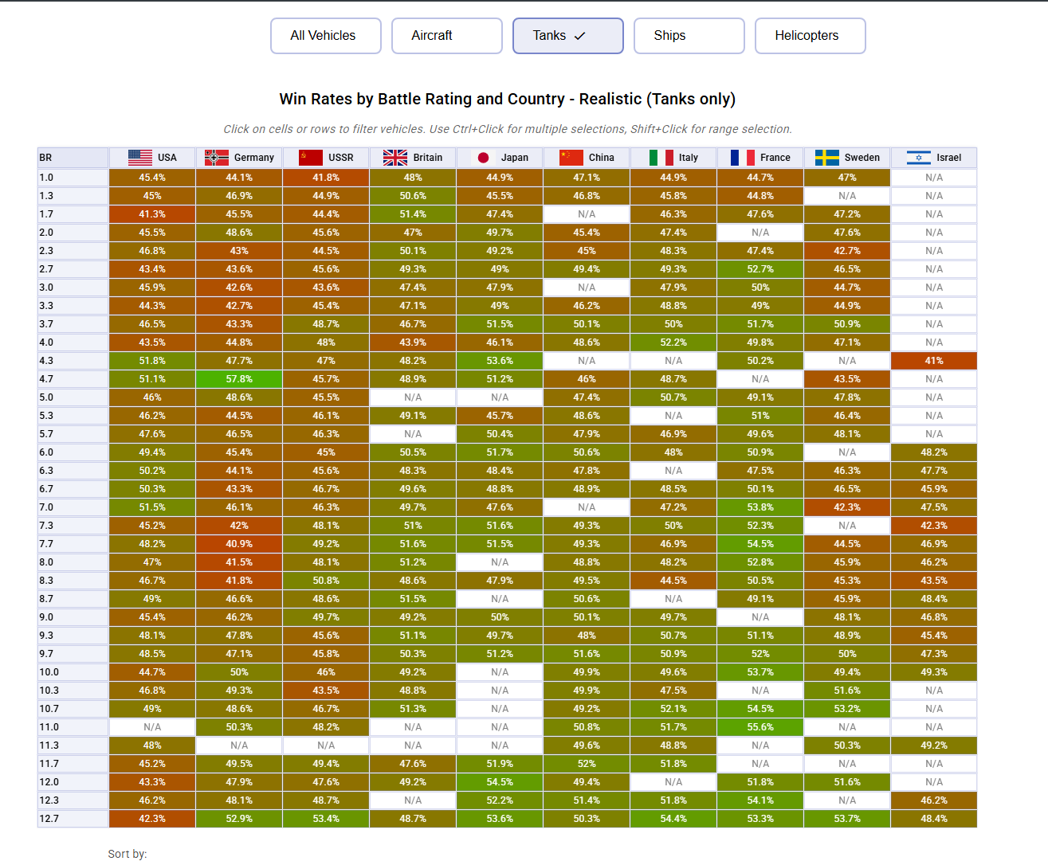Screen dimensions: 1048x861
Task: Filter by the BR 2.3 row label
Action: tap(73, 251)
